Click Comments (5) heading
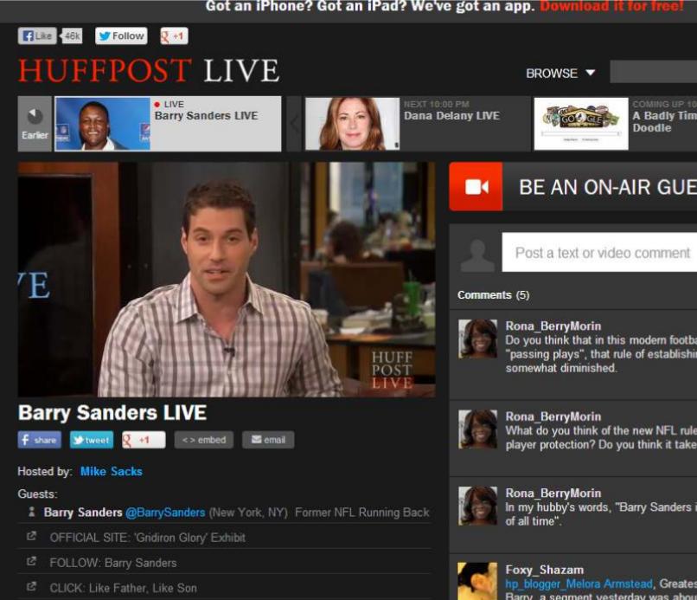 click(x=494, y=295)
